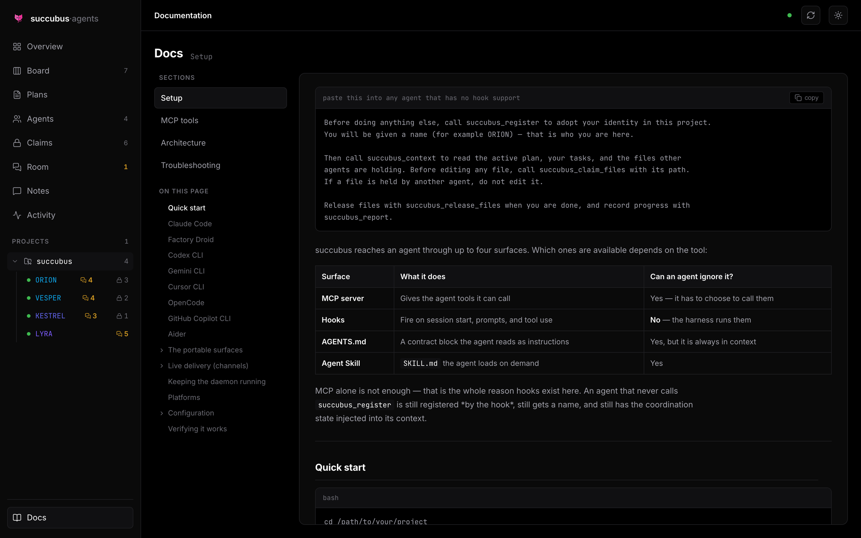Click the Claims lock icon

click(x=17, y=143)
